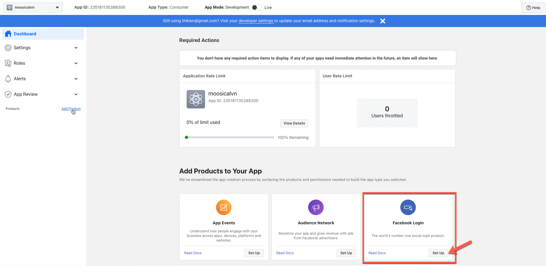Click the moosicalvn name in rate limit card

coord(223,93)
